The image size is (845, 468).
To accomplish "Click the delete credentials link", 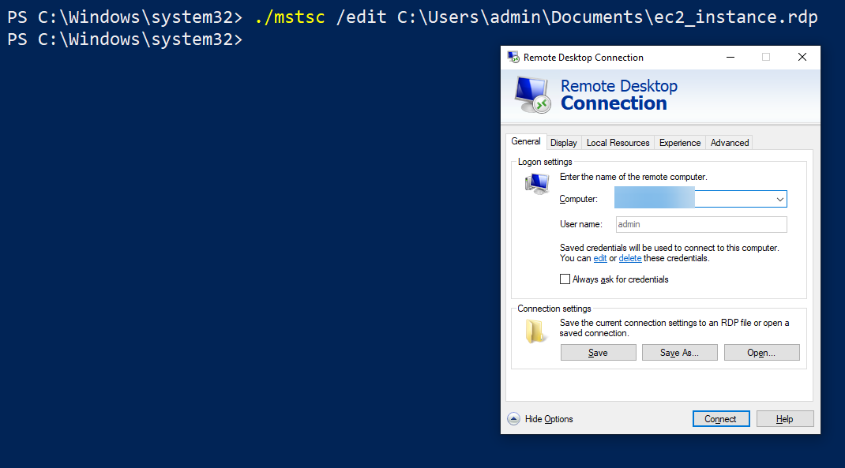I will click(630, 259).
